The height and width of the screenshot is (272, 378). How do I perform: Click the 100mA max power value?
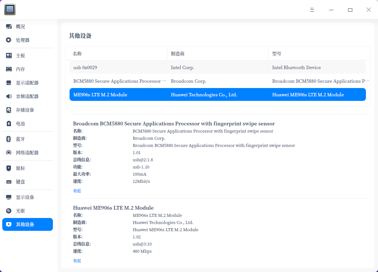point(139,174)
